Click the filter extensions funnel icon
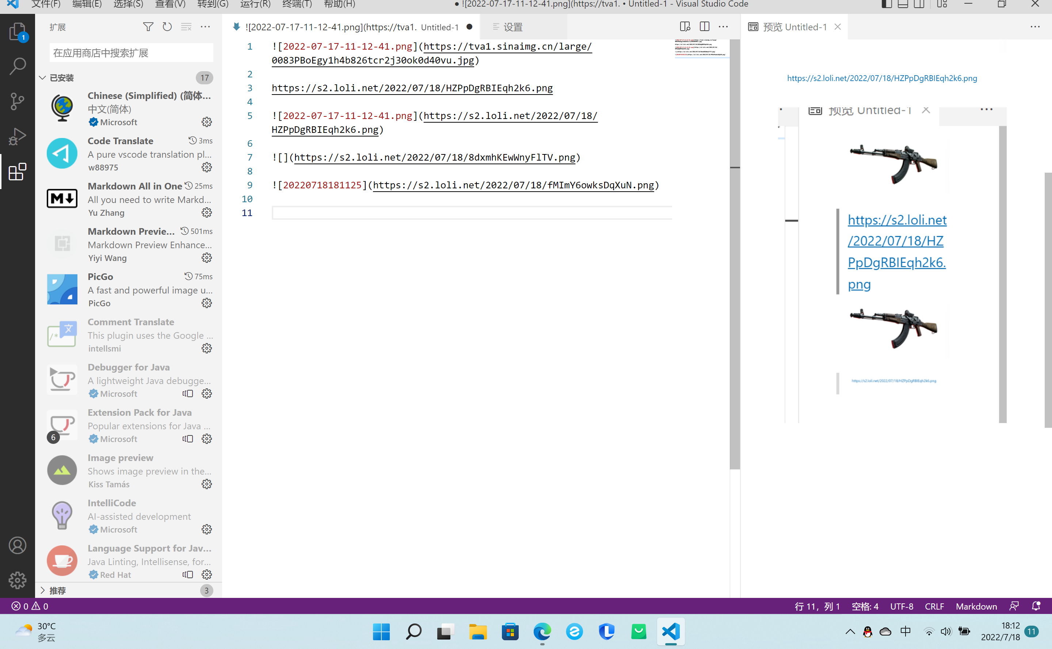Viewport: 1052px width, 649px height. pyautogui.click(x=148, y=27)
